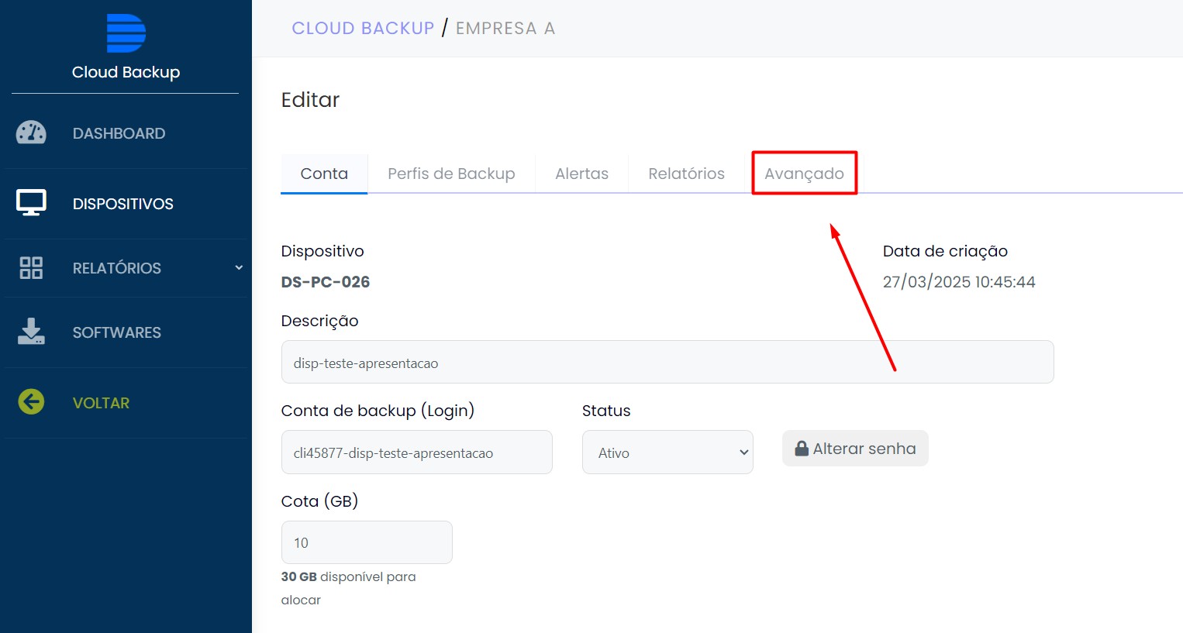The image size is (1183, 633).
Task: Click the Relatórios grid icon in sidebar
Action: (x=31, y=268)
